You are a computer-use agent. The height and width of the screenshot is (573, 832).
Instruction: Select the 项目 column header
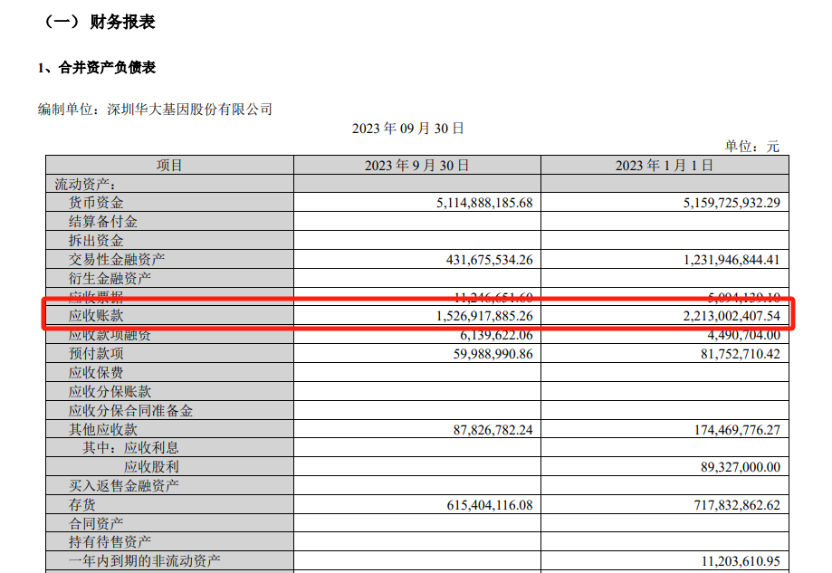tap(169, 165)
